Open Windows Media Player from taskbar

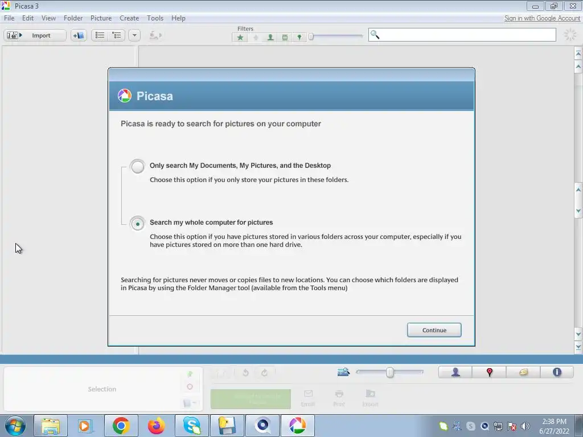click(85, 426)
